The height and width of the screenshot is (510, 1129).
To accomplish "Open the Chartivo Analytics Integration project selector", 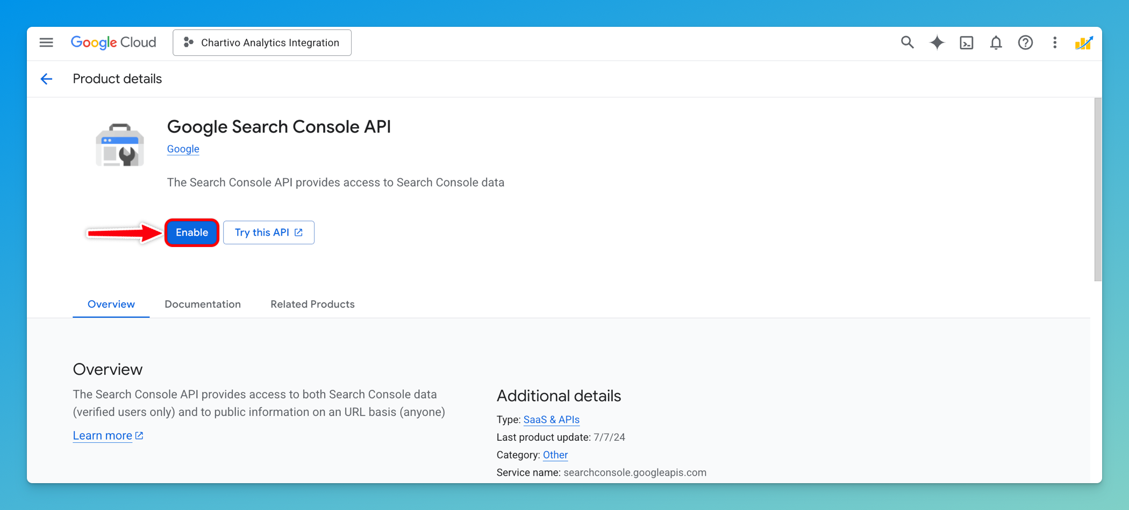I will tap(262, 42).
